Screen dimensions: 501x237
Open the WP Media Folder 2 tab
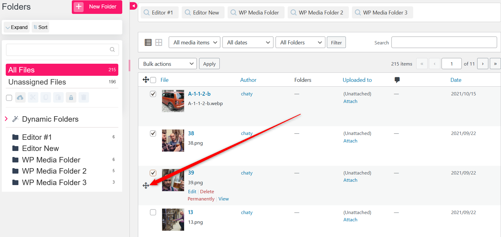318,12
